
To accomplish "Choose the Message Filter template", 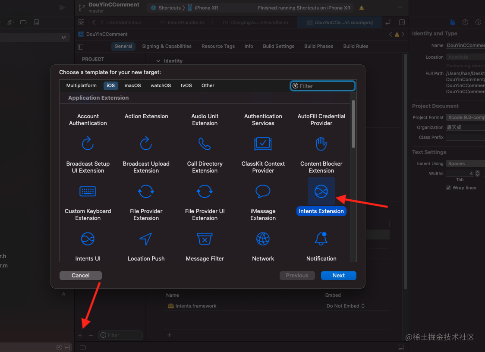I will 205,246.
